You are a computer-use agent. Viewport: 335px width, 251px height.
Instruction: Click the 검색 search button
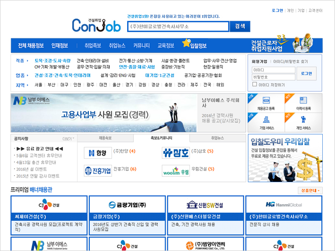[x=240, y=26]
